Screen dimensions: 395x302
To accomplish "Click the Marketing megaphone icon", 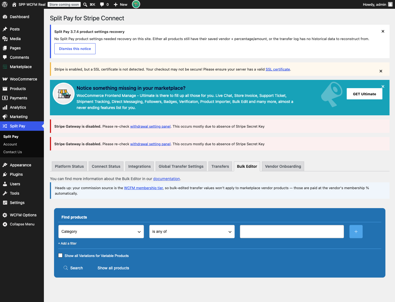I will coord(5,117).
